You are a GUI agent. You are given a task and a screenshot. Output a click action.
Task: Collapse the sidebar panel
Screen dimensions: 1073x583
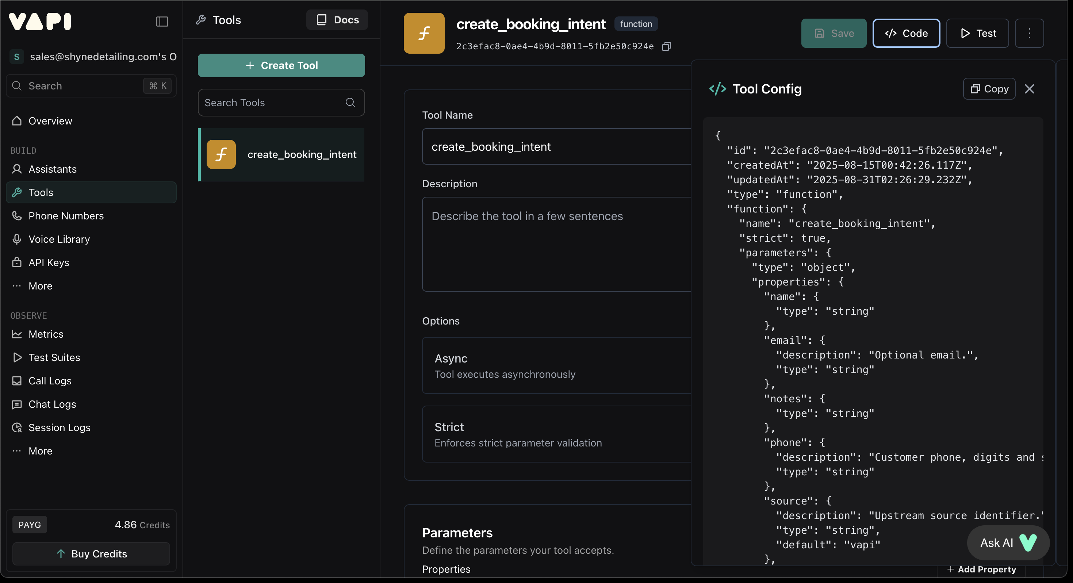coord(162,21)
